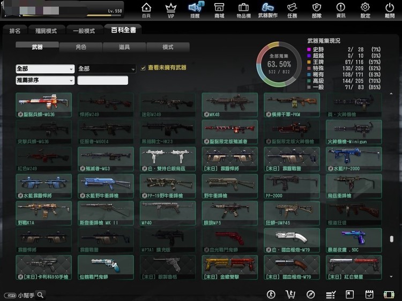Open the VIP crown icon

(171, 10)
